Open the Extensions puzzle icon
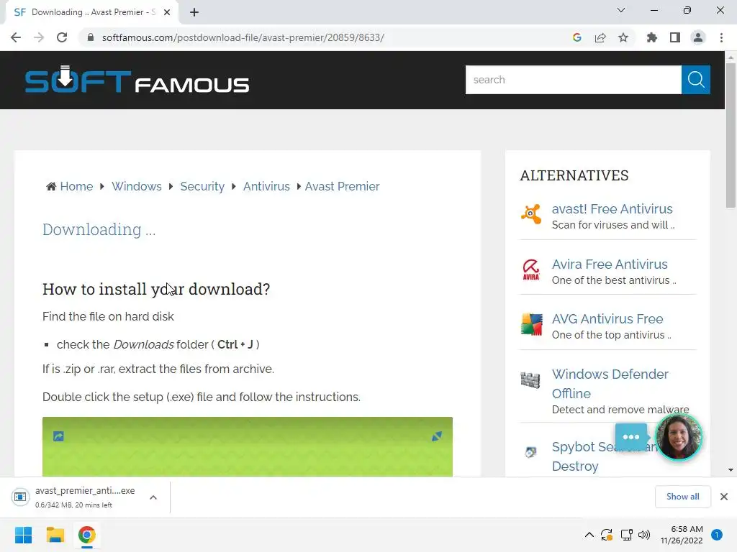The width and height of the screenshot is (737, 552). [x=652, y=37]
